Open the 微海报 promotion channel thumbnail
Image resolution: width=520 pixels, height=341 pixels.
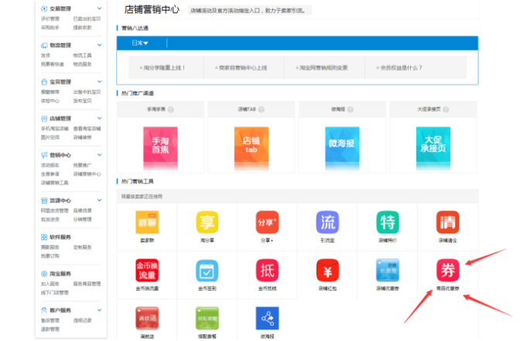[342, 145]
